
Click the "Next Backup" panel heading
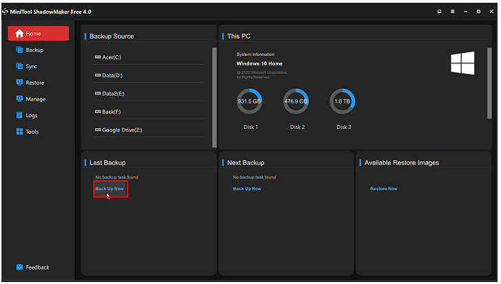245,163
